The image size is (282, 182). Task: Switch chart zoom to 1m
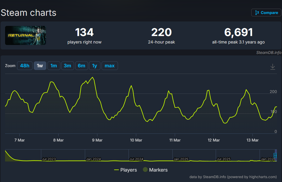(54, 65)
